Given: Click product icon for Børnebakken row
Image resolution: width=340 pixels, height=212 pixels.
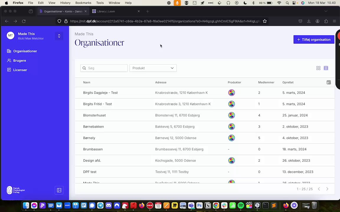Looking at the screenshot, I should 231,127.
